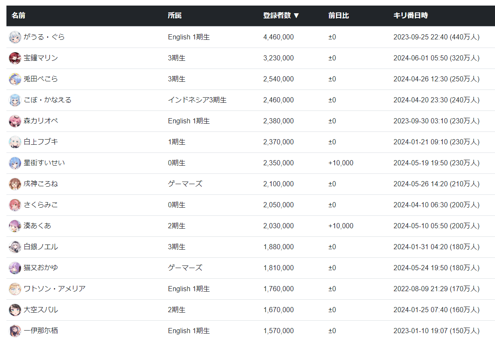Open こぼ・かなえる name link

(x=48, y=100)
